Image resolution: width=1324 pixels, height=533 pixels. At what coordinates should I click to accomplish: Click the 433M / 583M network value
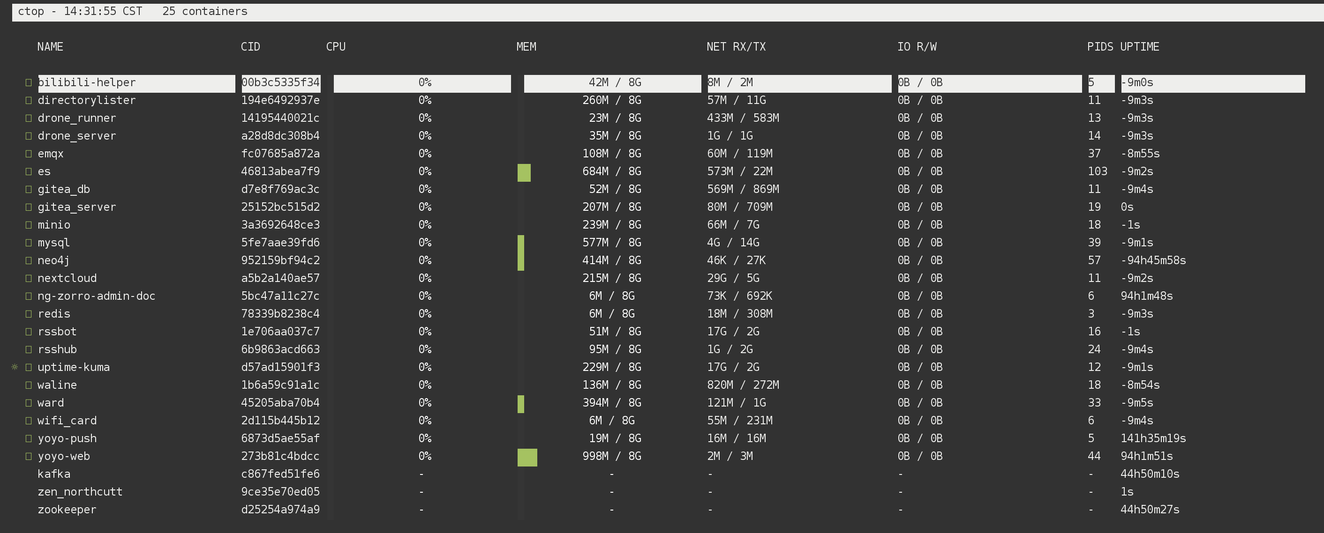743,118
